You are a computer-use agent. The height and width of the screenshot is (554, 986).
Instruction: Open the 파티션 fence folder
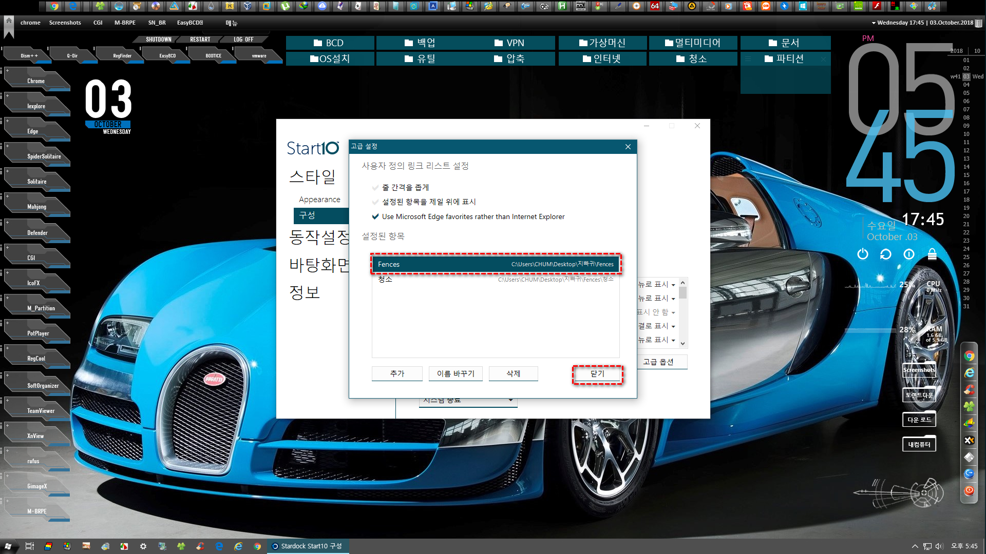click(x=784, y=59)
